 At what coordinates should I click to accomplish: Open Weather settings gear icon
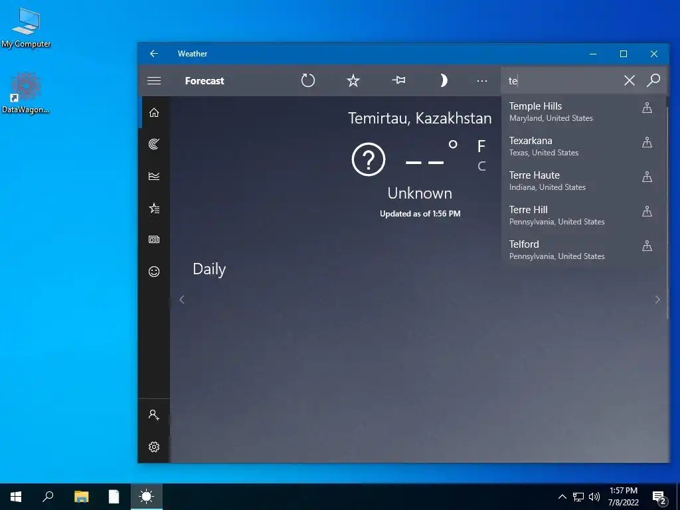[x=154, y=447]
